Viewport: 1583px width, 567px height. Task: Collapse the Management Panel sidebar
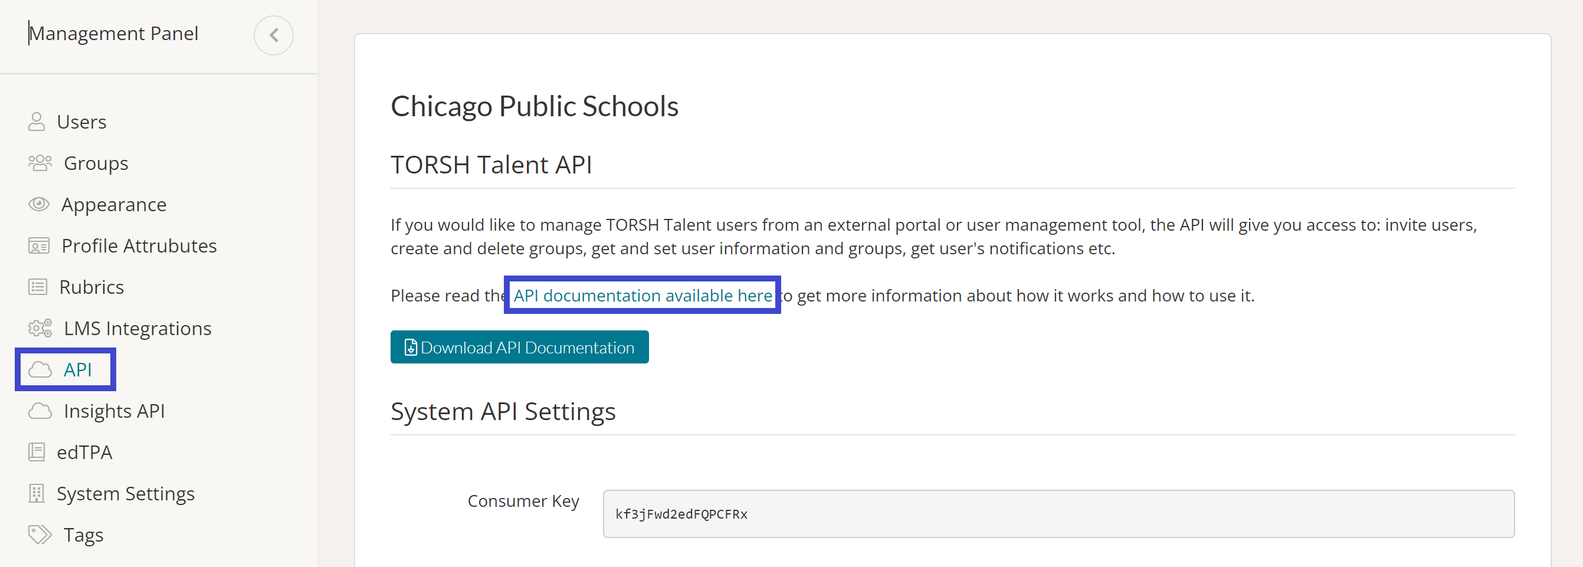273,35
